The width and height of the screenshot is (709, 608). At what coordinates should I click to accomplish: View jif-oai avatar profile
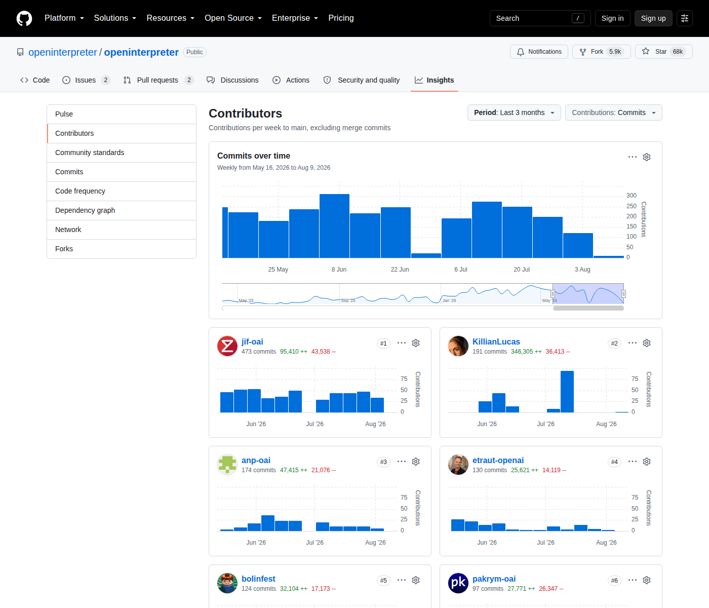tap(227, 346)
